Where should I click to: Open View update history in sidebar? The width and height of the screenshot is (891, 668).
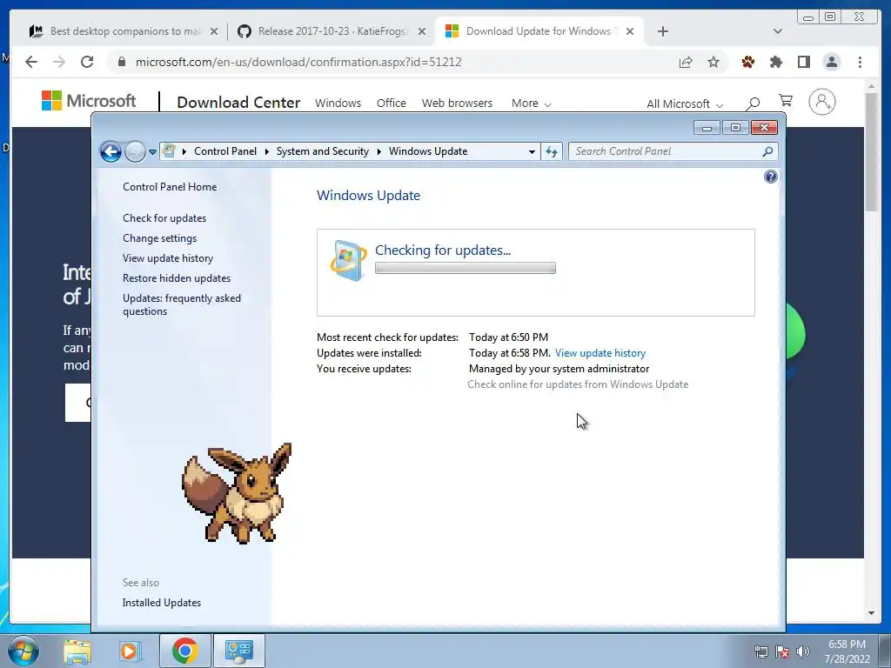[168, 257]
